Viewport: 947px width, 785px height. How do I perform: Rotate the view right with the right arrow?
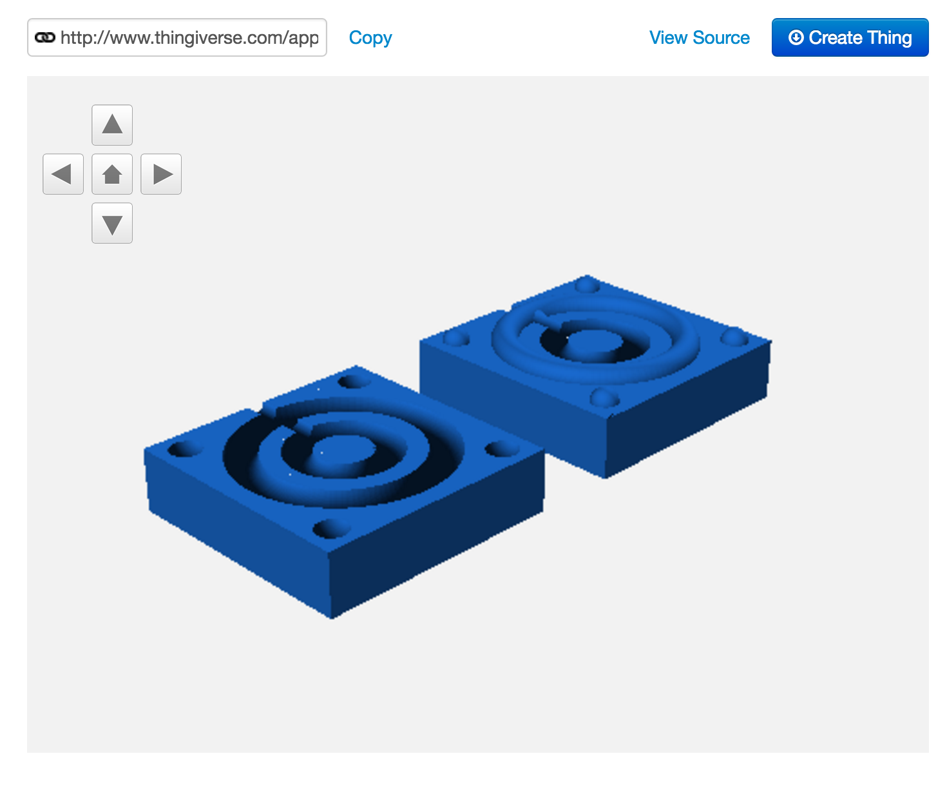(x=161, y=174)
